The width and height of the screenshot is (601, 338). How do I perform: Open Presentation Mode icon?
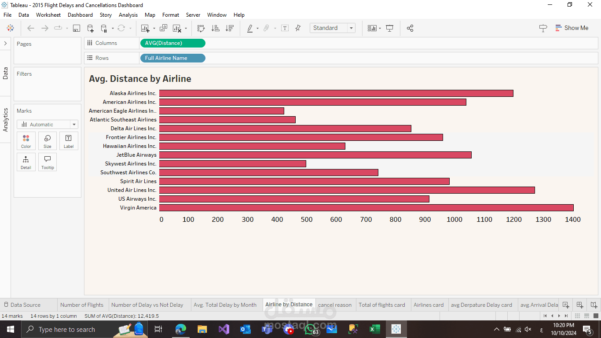(x=389, y=28)
